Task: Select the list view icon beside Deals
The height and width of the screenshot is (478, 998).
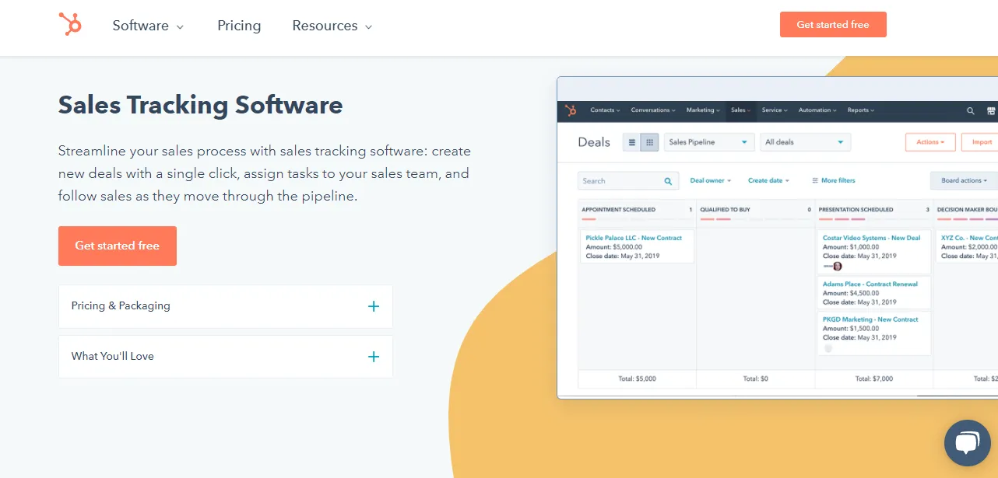Action: (x=631, y=142)
